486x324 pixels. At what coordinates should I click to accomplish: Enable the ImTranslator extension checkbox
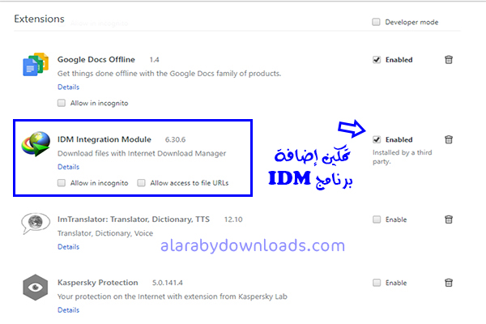(x=377, y=220)
